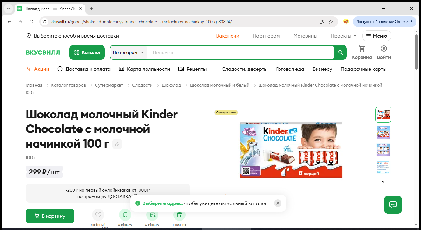Click the browser forward arrow
Viewport: 421px width, 230px height.
[20, 22]
